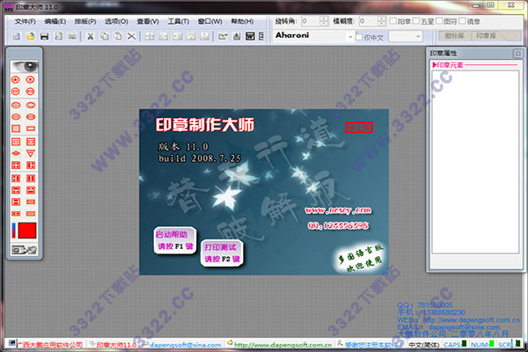Image resolution: width=528 pixels, height=352 pixels.
Task: Click the status bar's leftmost small icon
Action: pyautogui.click(x=11, y=343)
